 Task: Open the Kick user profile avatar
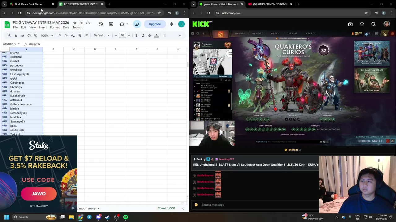tap(386, 24)
